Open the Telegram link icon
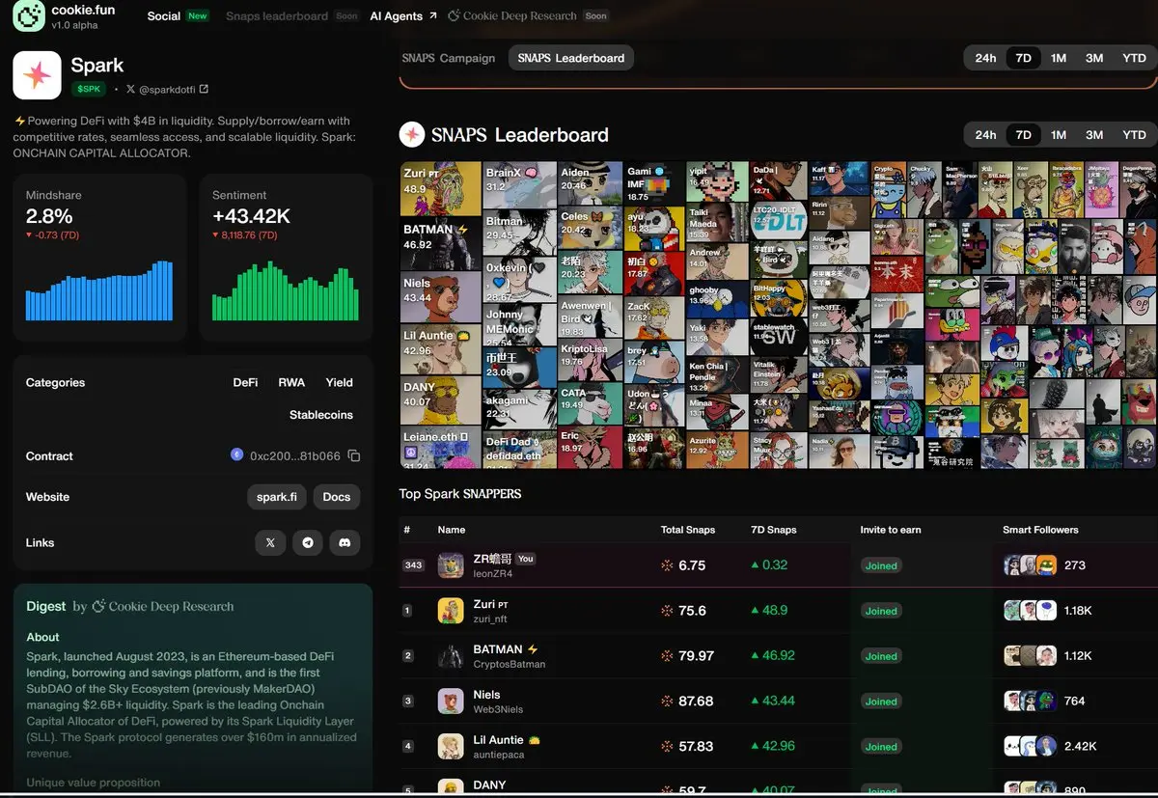Image resolution: width=1158 pixels, height=798 pixels. tap(308, 542)
